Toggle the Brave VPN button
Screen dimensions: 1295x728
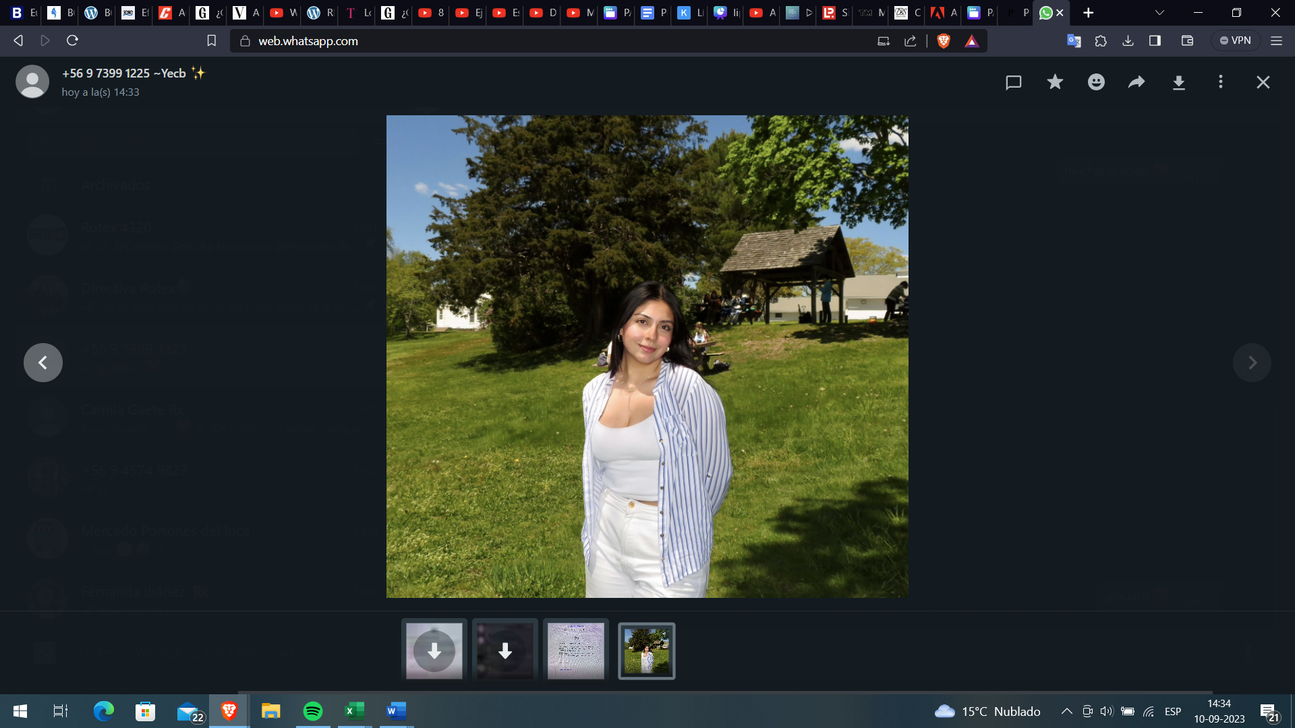click(1235, 41)
